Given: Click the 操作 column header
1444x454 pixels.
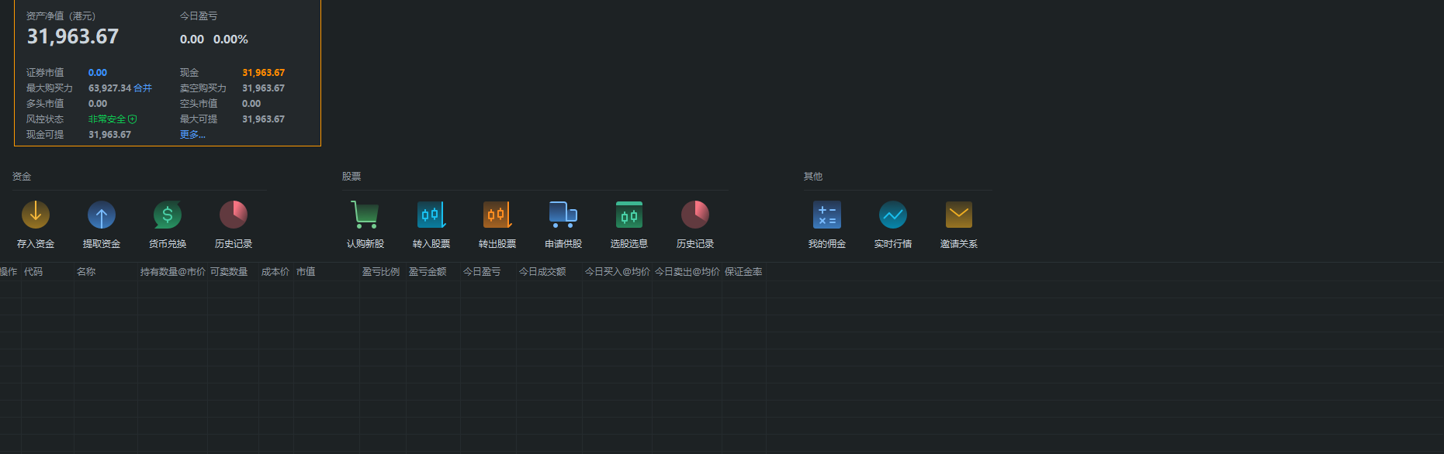Looking at the screenshot, I should 9,272.
